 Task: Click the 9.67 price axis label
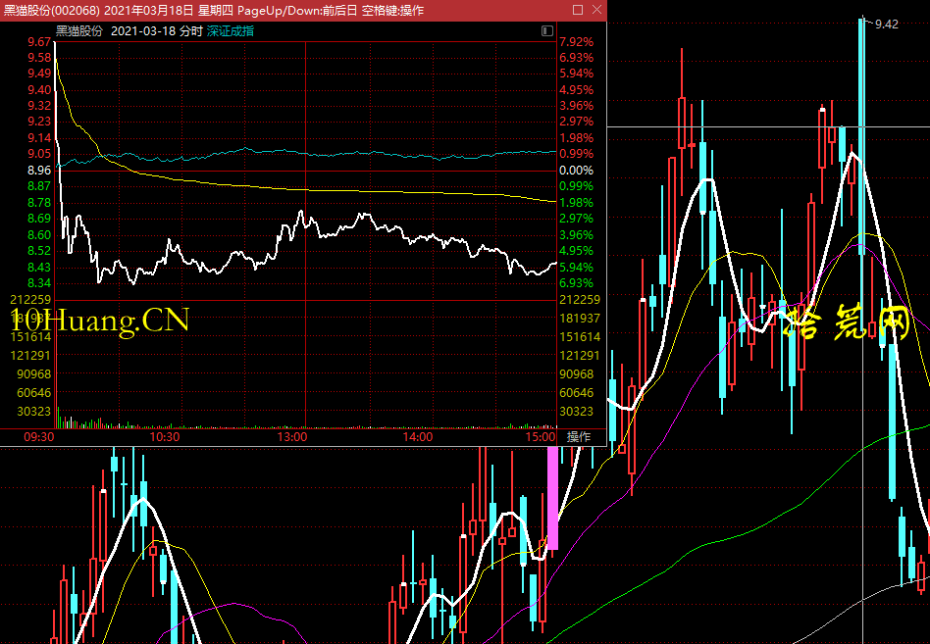[39, 42]
